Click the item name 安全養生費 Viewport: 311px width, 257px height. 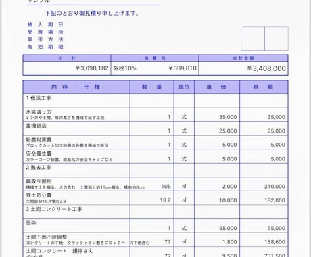39,154
